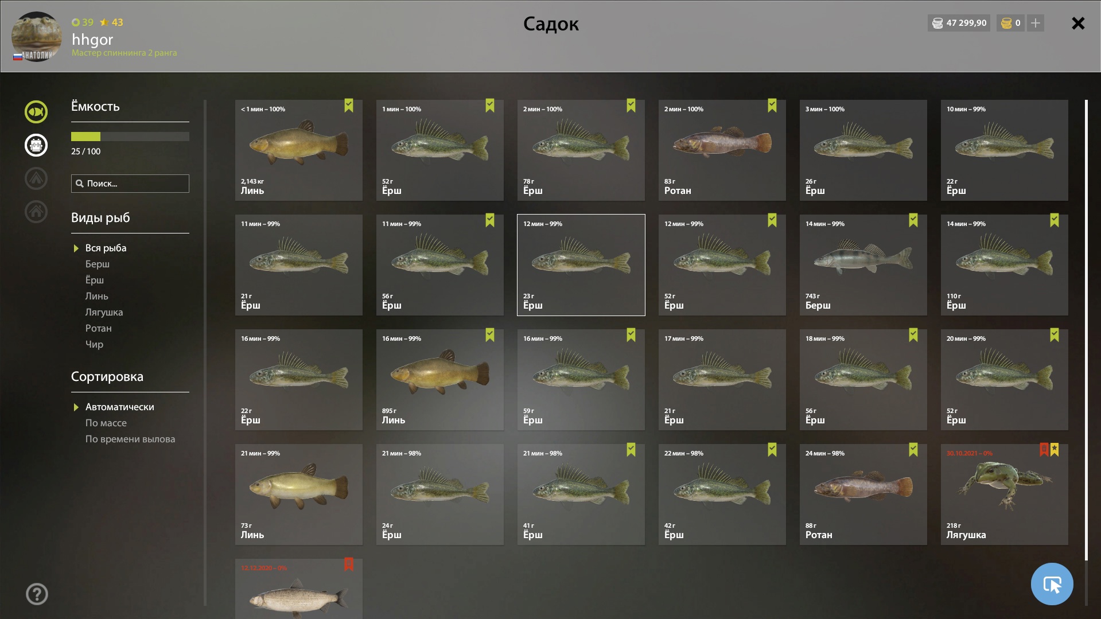1101x619 pixels.
Task: Toggle red bookmark on Лягушка card
Action: [1044, 450]
